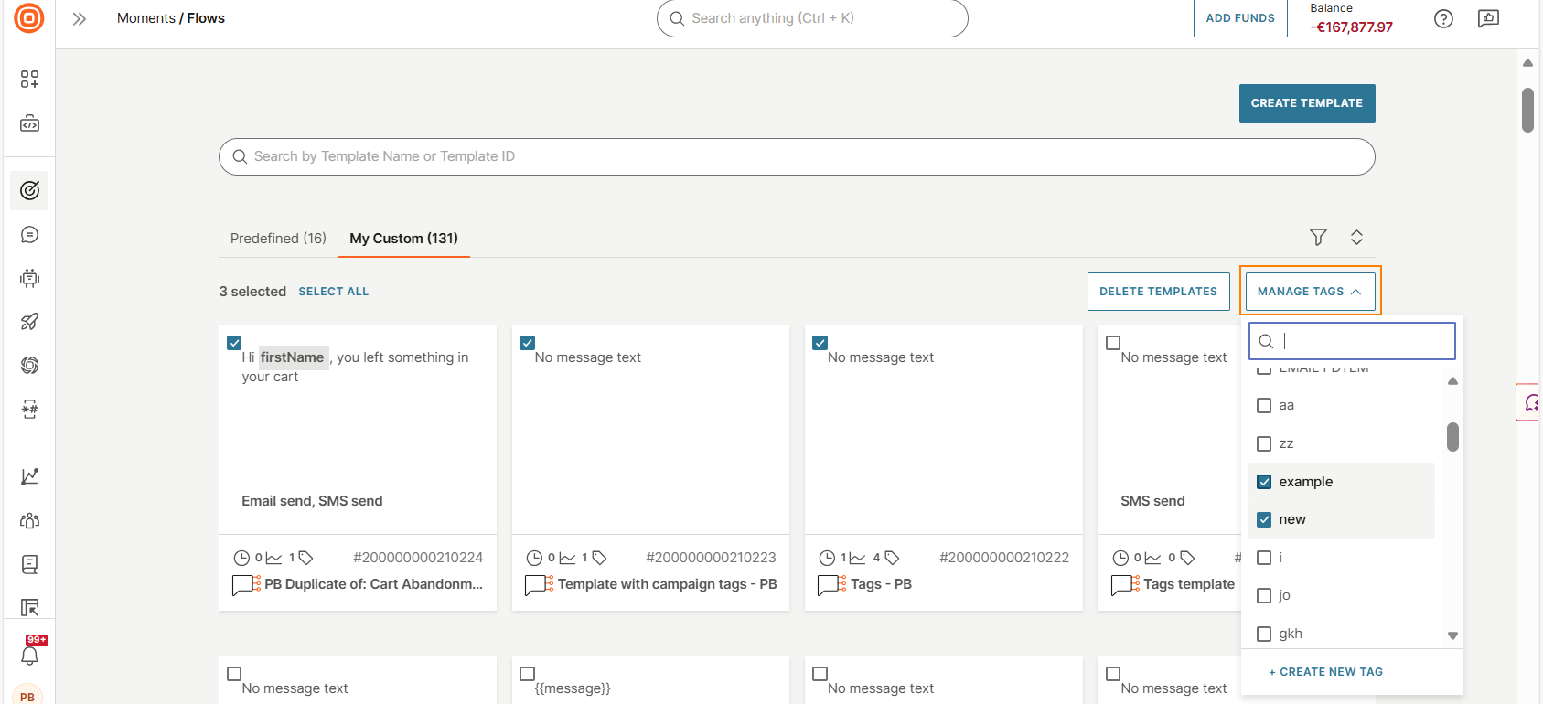Click the Delete Templates button
The width and height of the screenshot is (1543, 704).
point(1158,292)
